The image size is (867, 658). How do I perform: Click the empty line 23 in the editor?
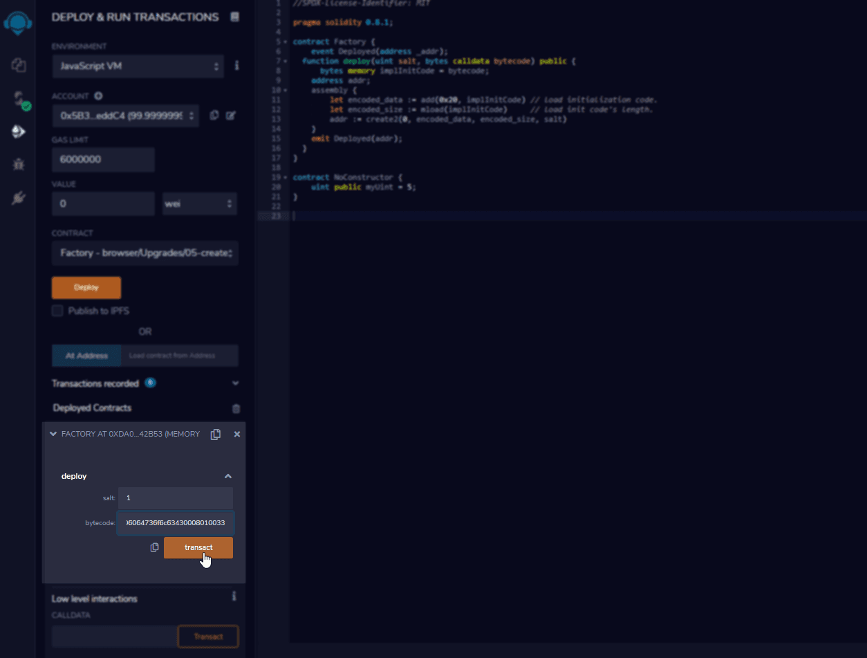(577, 216)
